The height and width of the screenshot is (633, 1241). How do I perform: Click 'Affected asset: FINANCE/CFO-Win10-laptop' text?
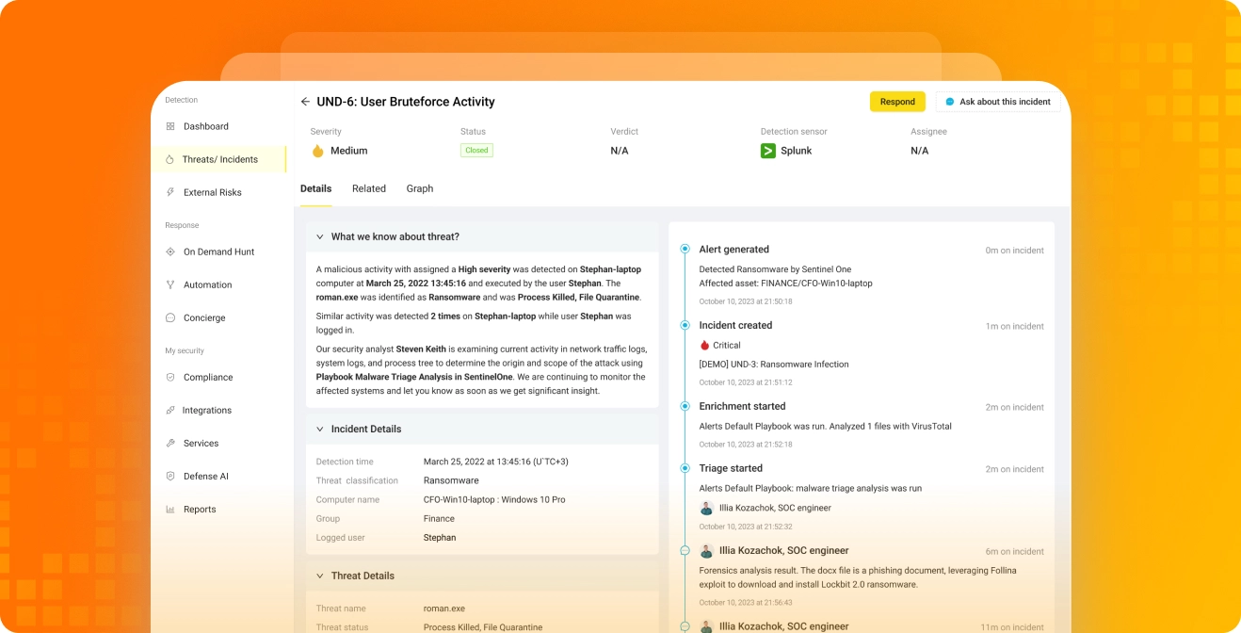click(x=785, y=283)
